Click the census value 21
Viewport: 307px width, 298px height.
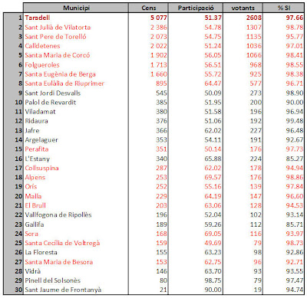[163, 290]
